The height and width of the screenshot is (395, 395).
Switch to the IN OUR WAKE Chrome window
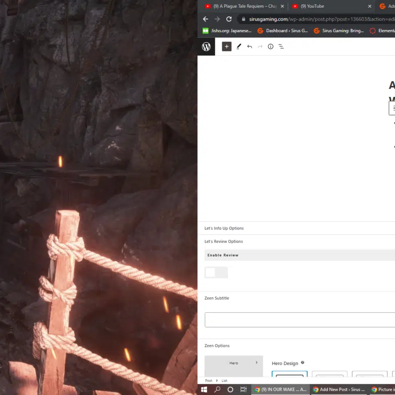click(280, 390)
